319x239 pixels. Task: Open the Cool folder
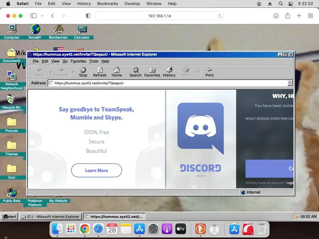[12, 172]
